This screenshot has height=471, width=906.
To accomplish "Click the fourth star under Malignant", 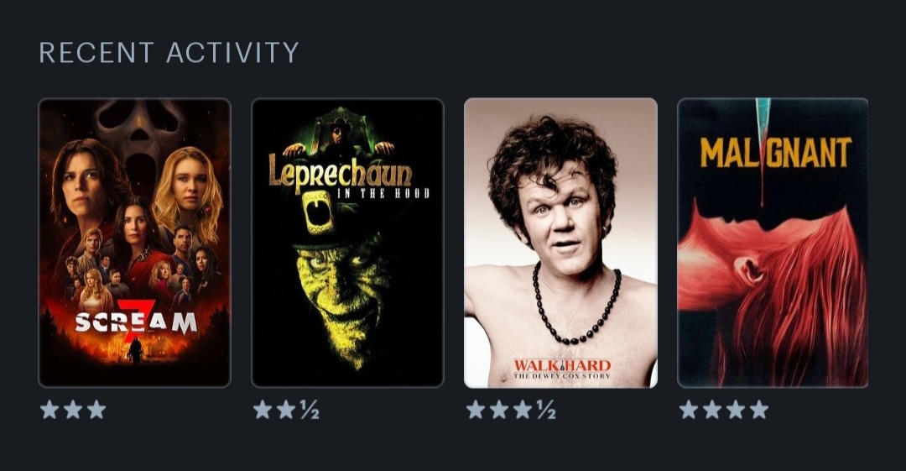I will click(x=758, y=410).
